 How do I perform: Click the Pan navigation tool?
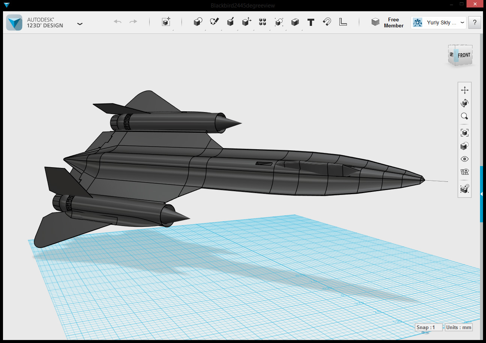click(465, 90)
